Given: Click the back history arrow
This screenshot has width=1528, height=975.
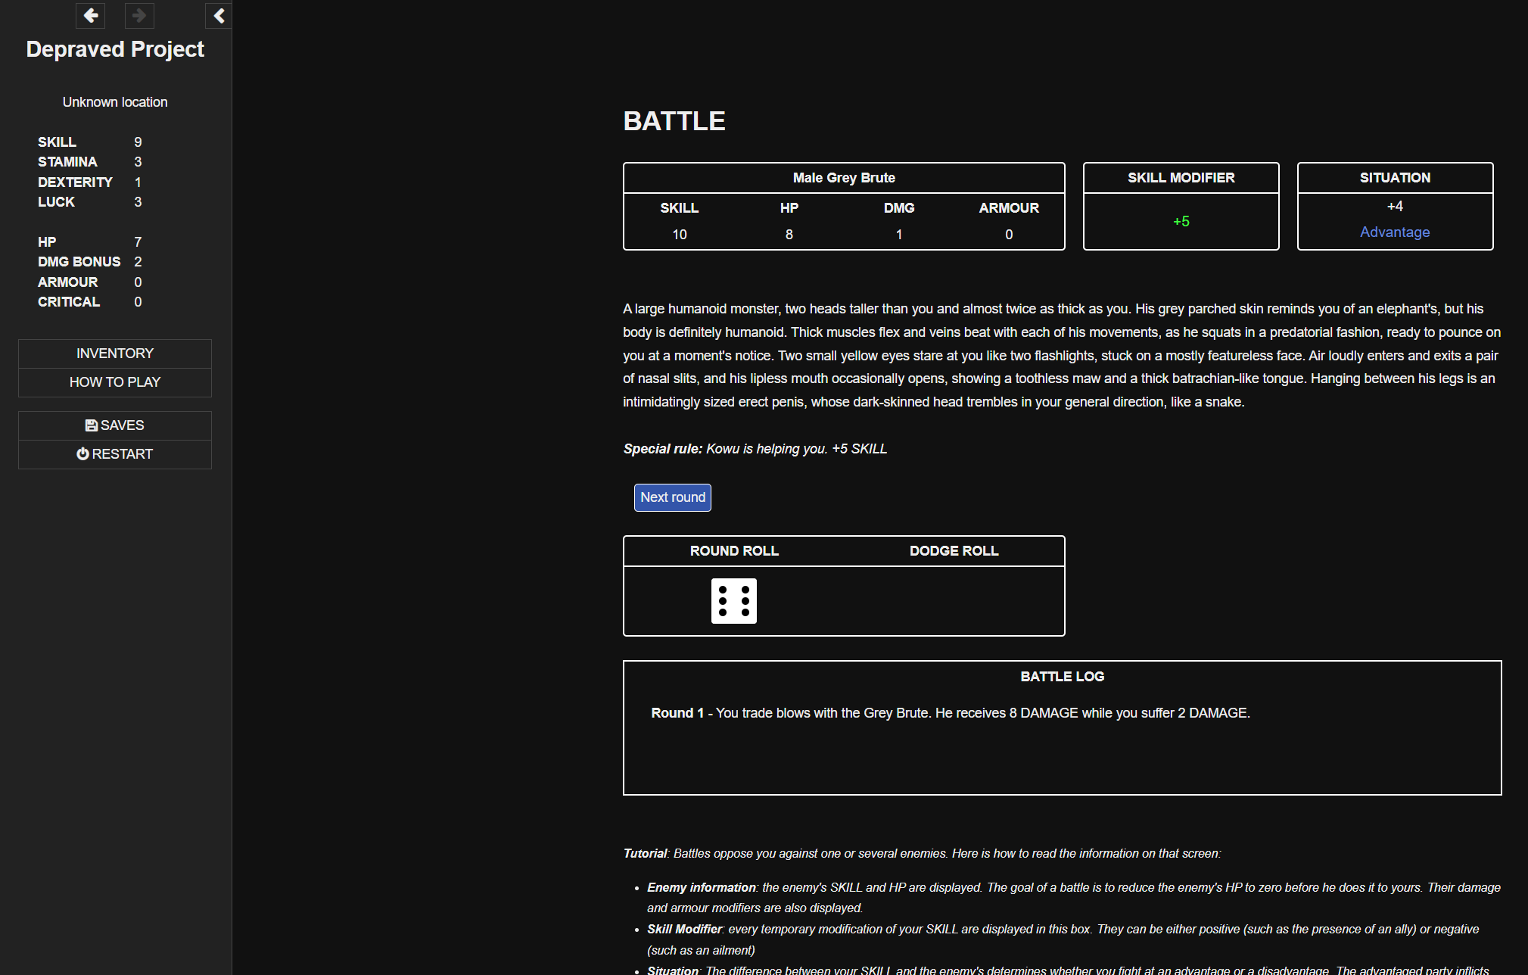Looking at the screenshot, I should (91, 15).
